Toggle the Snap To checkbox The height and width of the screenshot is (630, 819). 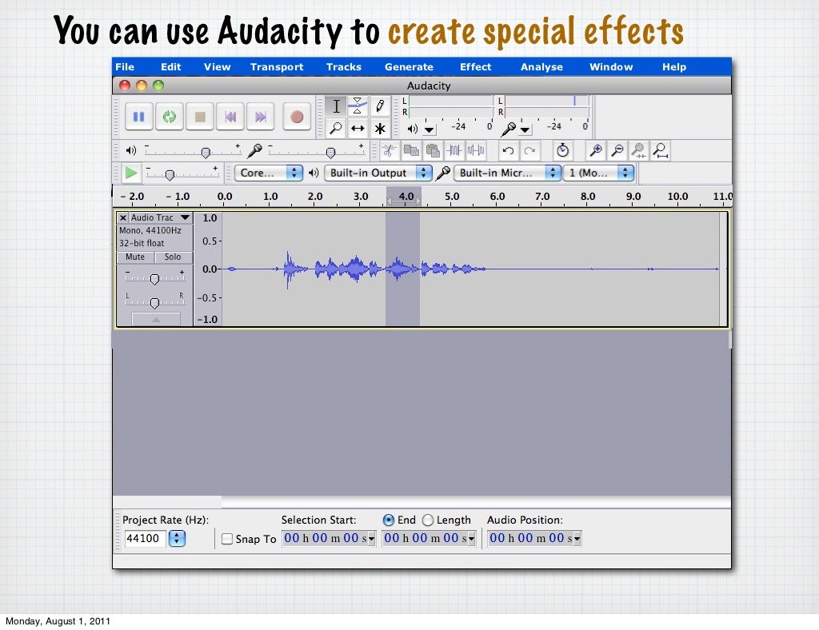[x=227, y=539]
